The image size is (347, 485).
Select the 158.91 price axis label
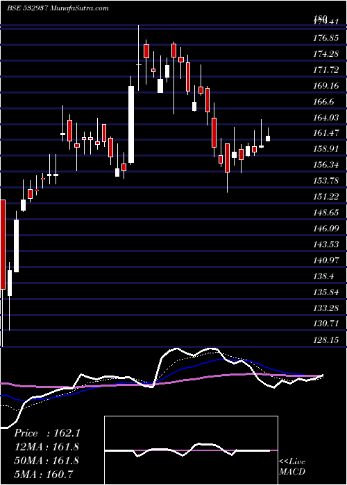(325, 149)
